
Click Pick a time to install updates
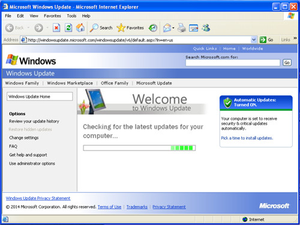coord(247,138)
